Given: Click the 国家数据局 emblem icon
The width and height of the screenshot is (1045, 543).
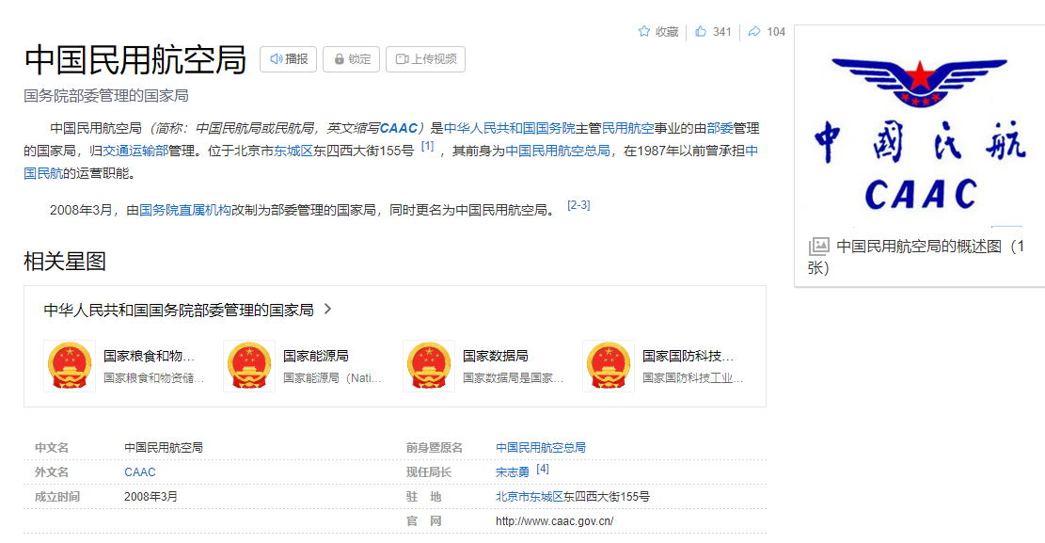Looking at the screenshot, I should click(x=429, y=366).
